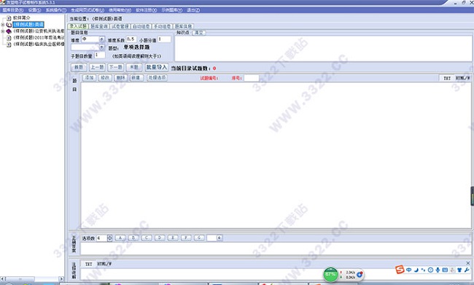474x285 pixels.
Task: Click the blue shield icon beside network speed
Action: click(x=360, y=274)
